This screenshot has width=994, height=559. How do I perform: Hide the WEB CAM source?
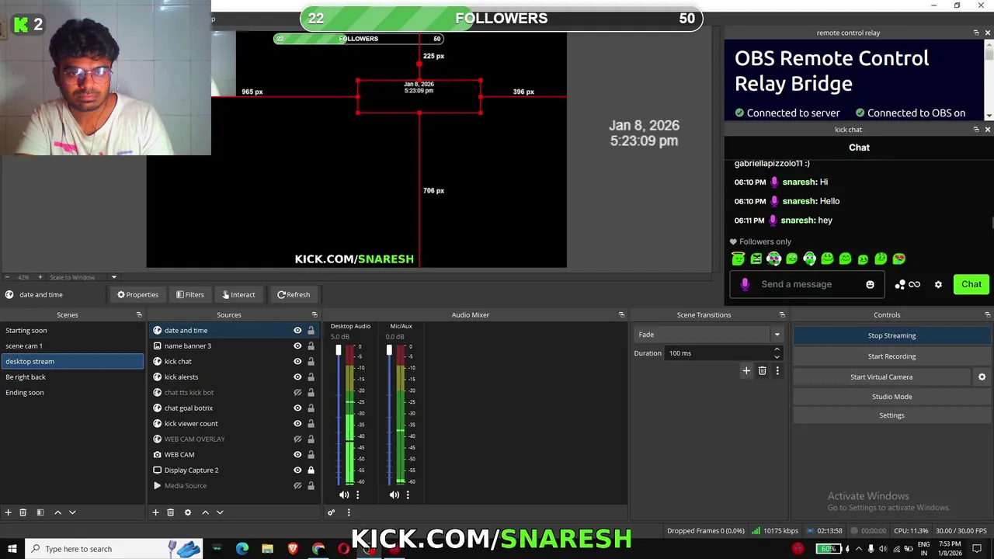pos(297,454)
